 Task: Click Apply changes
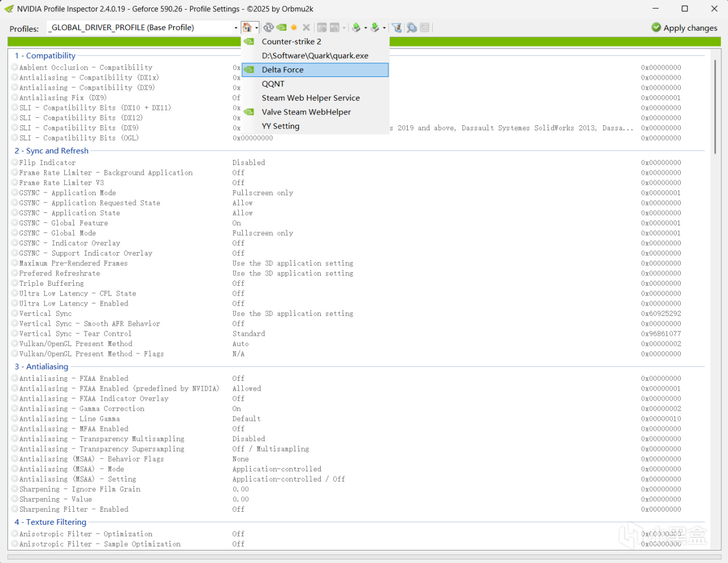coord(684,28)
